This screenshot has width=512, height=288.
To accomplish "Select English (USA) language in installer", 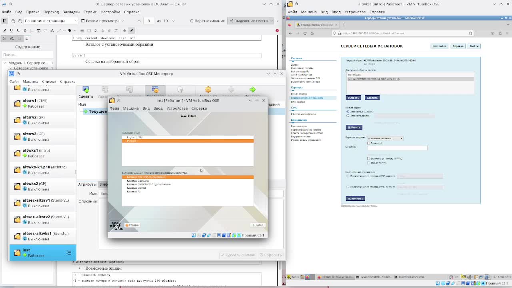I will [x=188, y=137].
